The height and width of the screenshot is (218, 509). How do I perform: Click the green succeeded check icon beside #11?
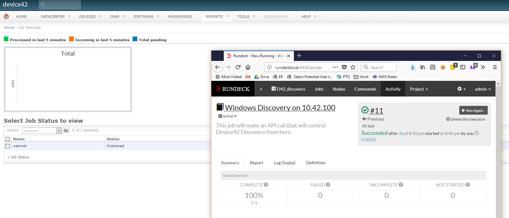[x=365, y=110]
